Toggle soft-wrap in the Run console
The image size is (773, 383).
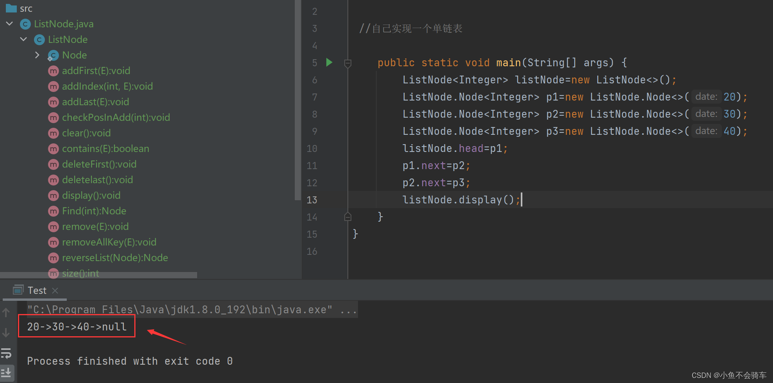pos(6,353)
